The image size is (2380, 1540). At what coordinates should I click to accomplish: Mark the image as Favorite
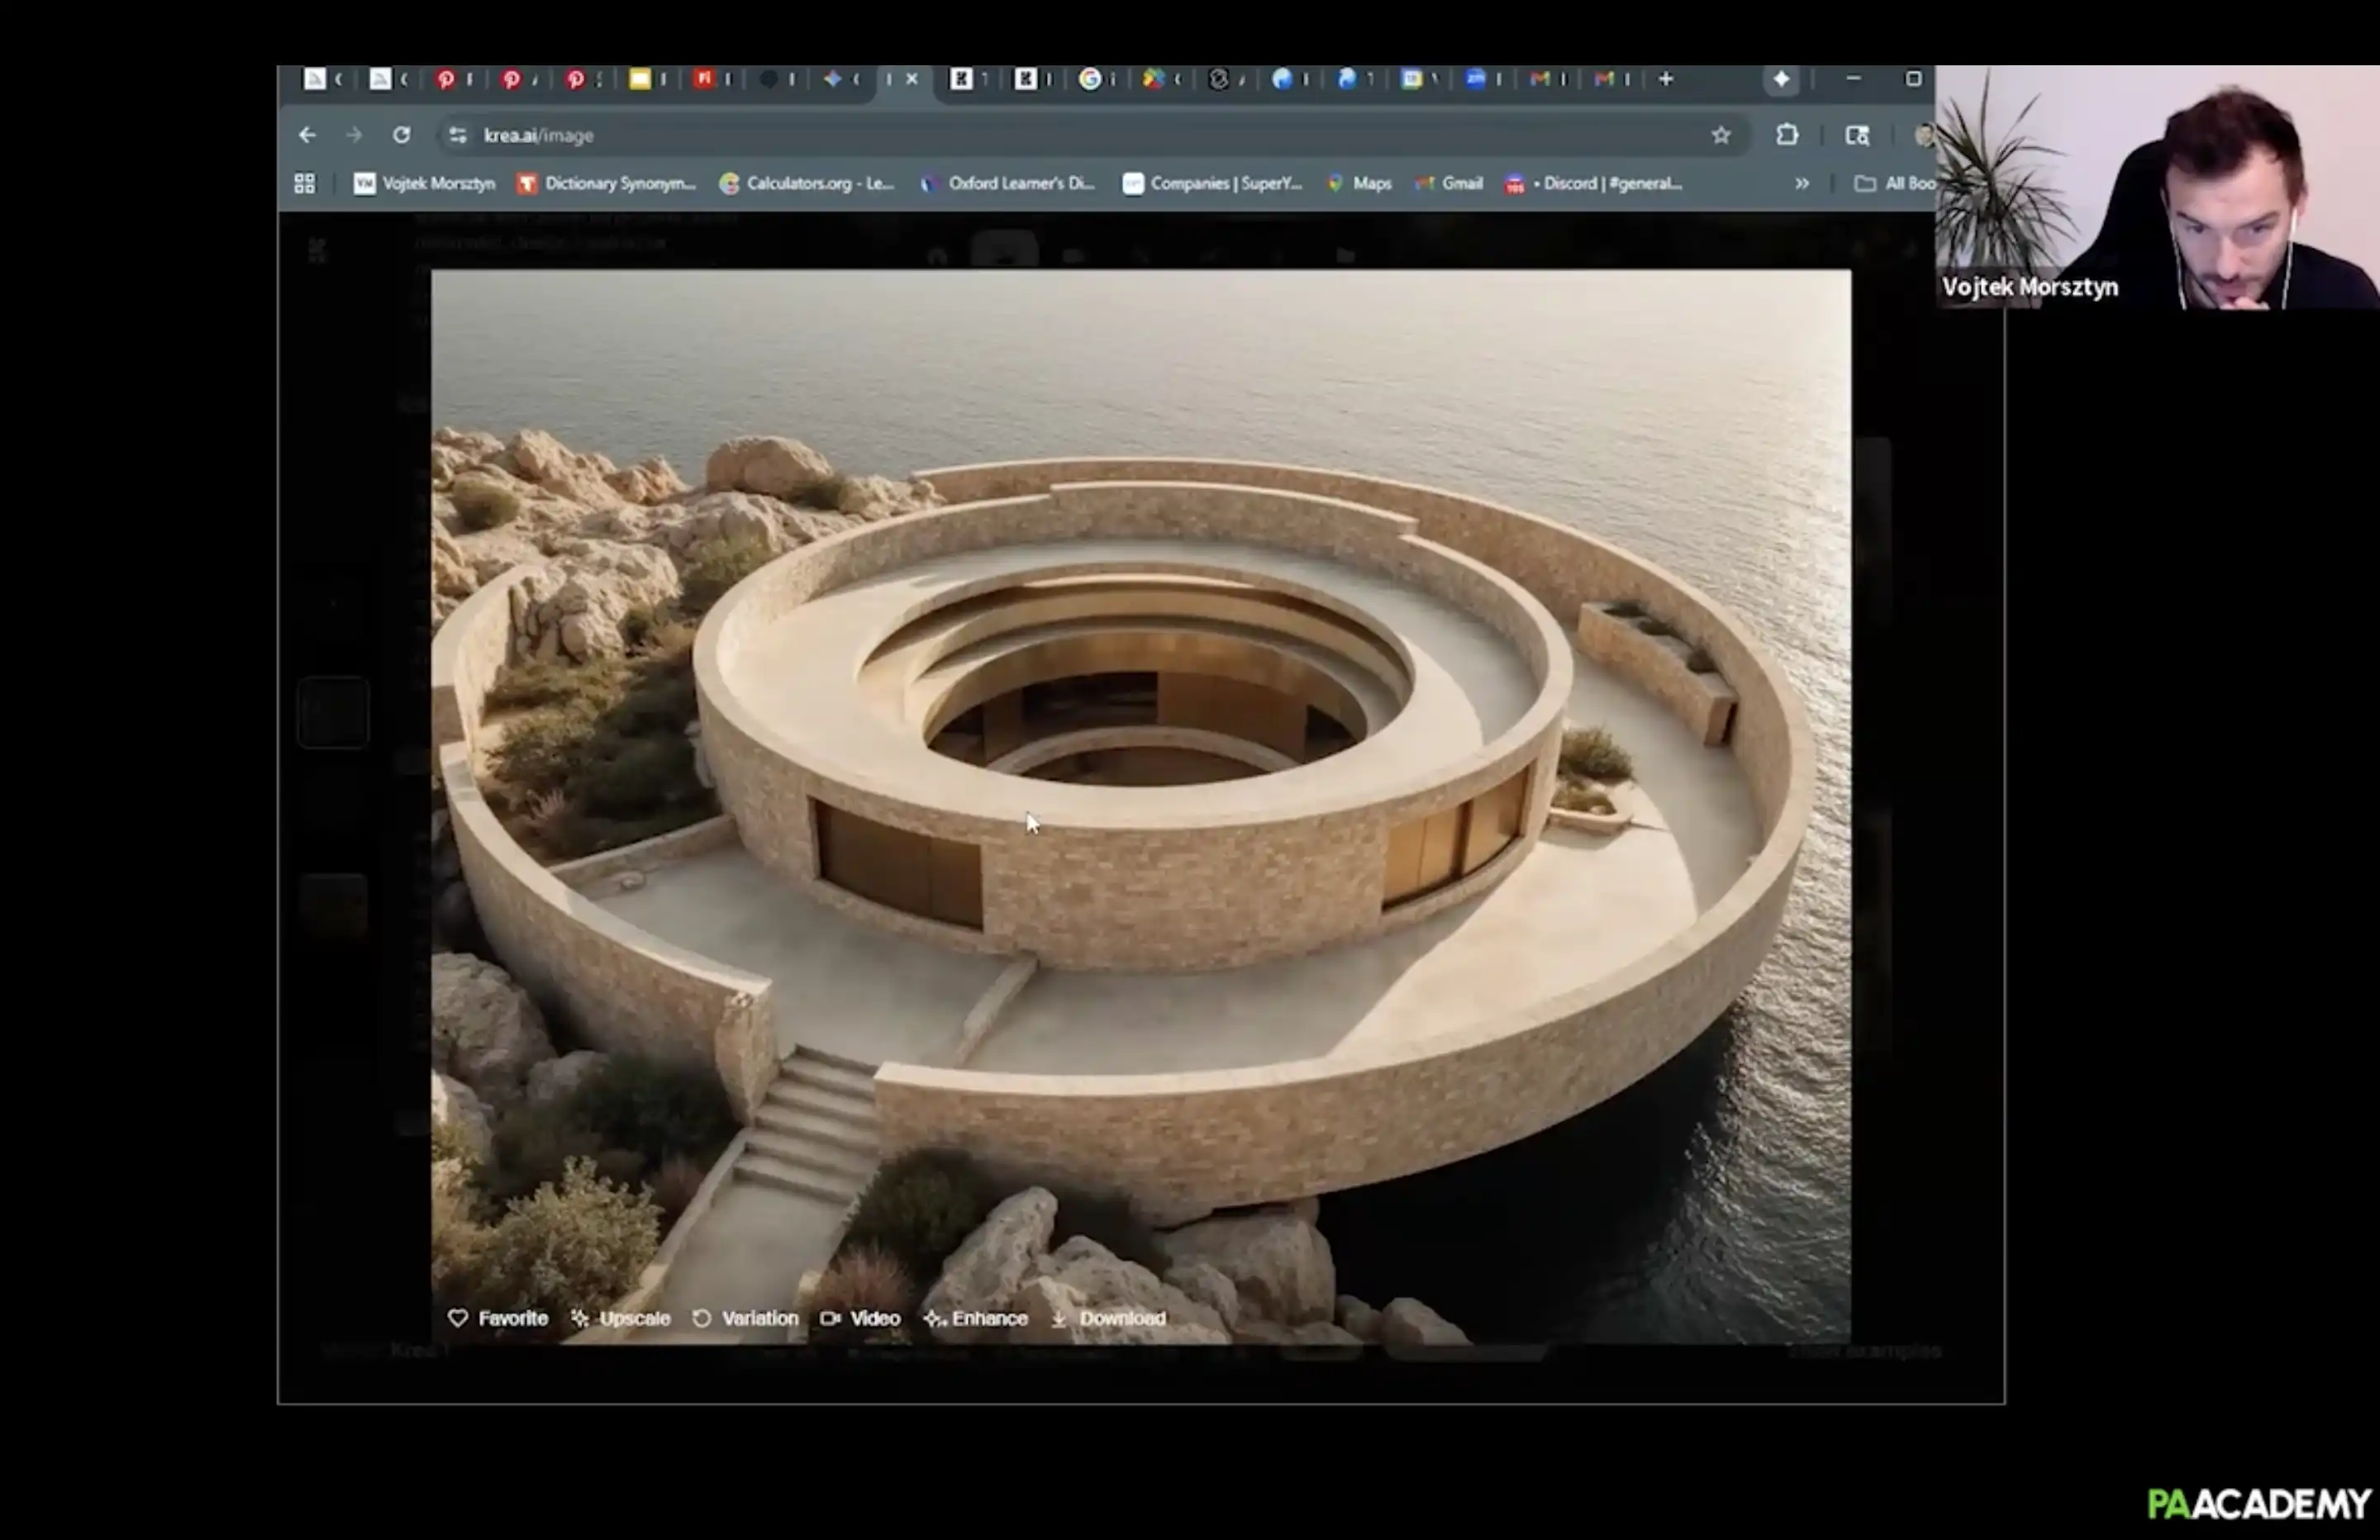pos(497,1318)
